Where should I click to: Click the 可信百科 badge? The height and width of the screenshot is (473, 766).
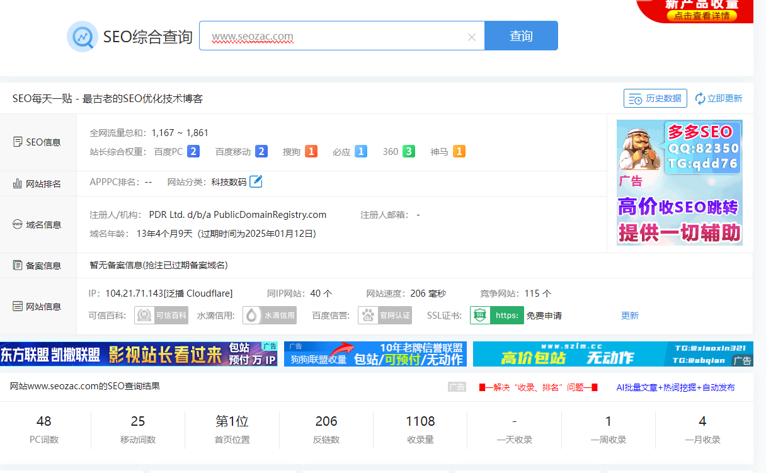click(161, 316)
